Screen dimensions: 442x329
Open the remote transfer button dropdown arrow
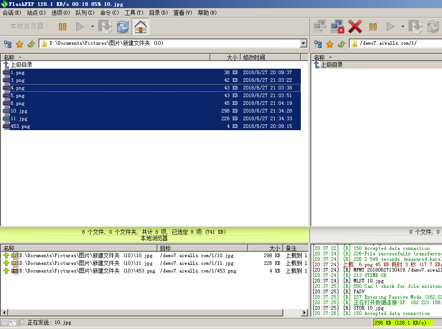click(x=403, y=27)
